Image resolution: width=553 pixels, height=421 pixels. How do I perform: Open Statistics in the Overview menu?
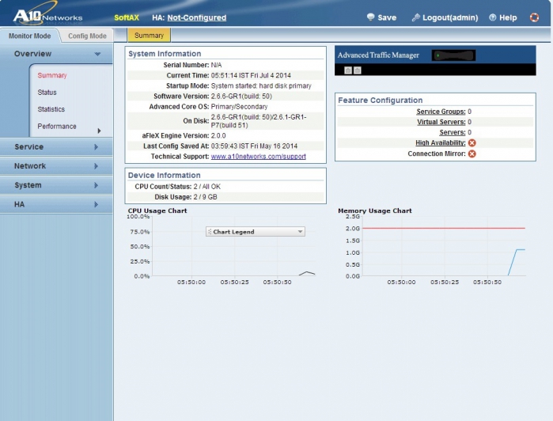[x=51, y=109]
